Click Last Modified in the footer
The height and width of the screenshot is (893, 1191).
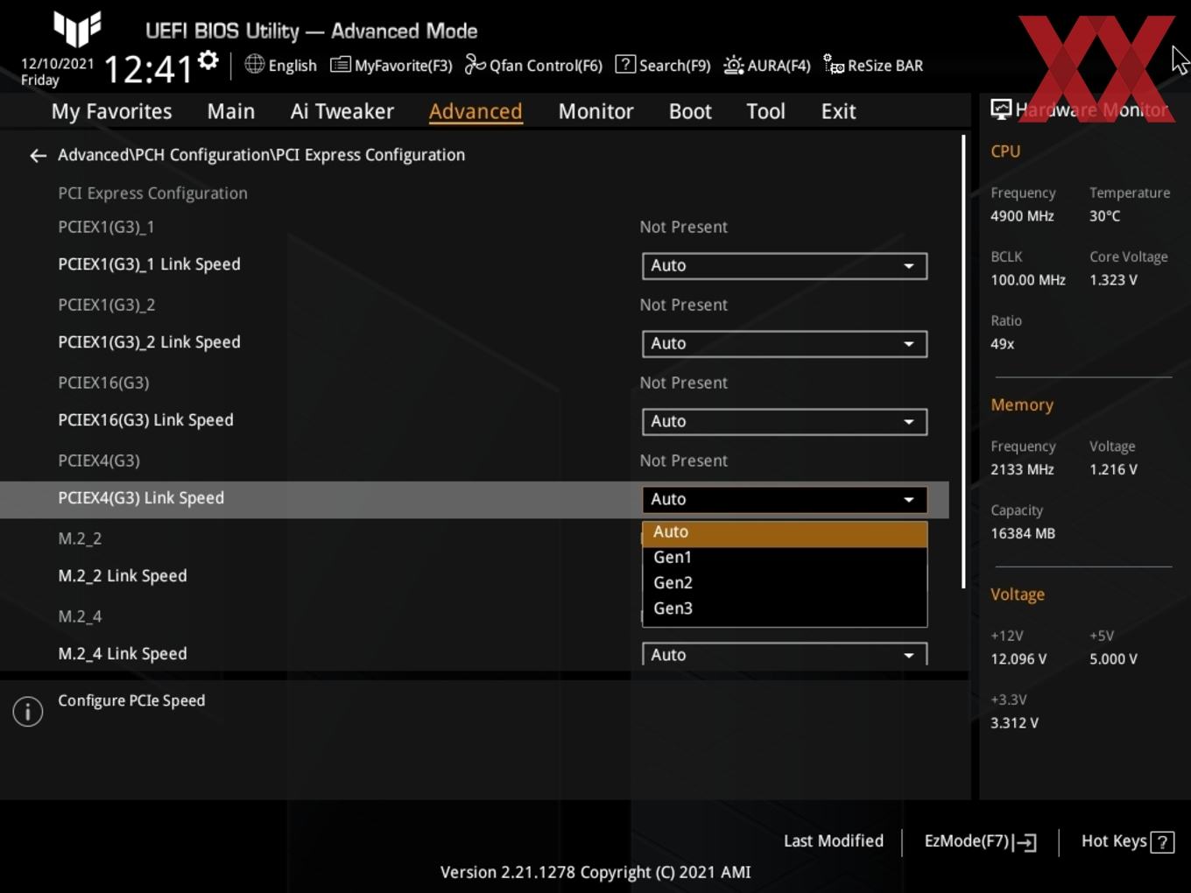(834, 840)
